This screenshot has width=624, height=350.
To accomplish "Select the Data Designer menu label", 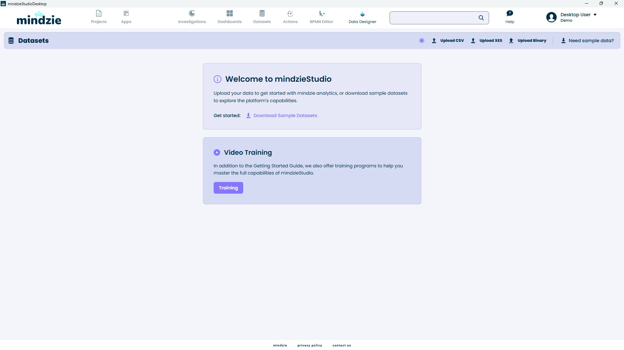I will tap(363, 22).
